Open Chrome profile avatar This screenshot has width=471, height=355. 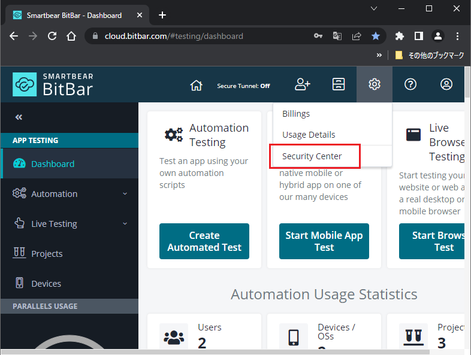click(x=438, y=37)
